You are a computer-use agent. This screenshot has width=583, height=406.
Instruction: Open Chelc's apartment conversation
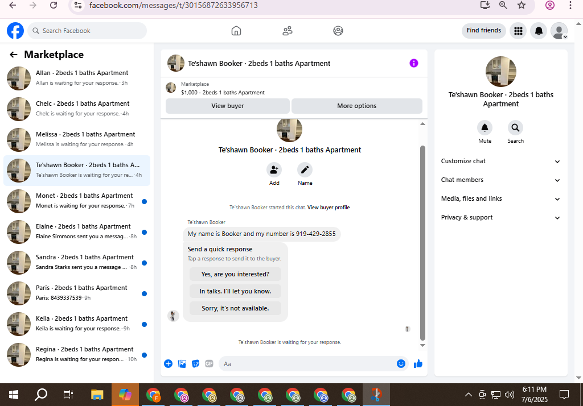click(77, 109)
